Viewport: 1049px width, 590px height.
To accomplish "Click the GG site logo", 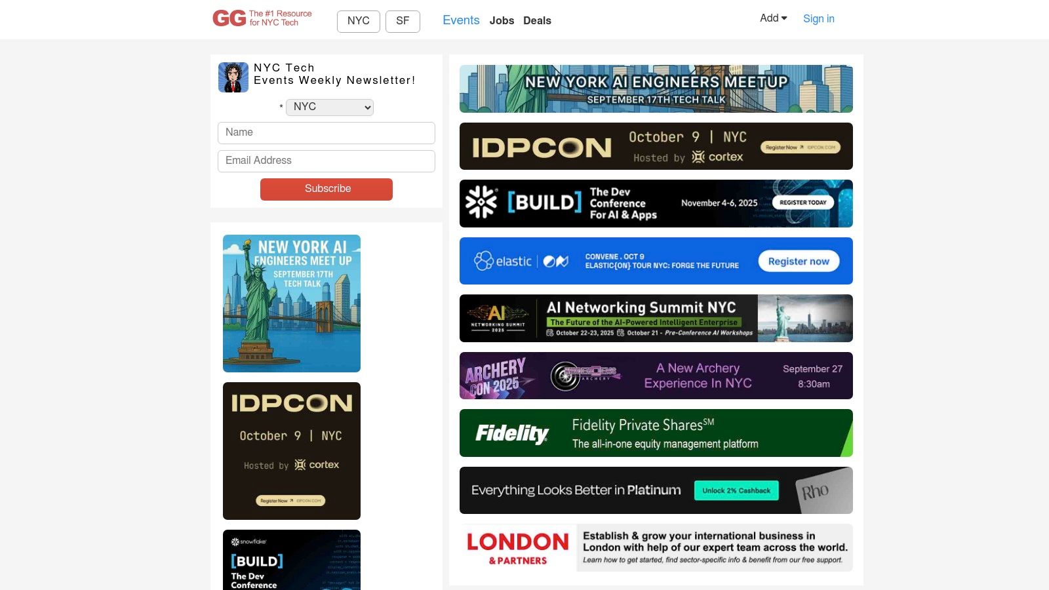I will [x=229, y=18].
